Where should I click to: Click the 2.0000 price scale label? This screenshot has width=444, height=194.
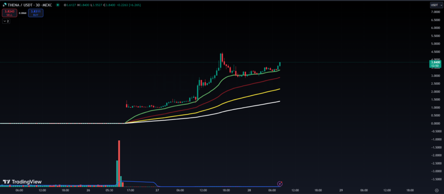435,92
